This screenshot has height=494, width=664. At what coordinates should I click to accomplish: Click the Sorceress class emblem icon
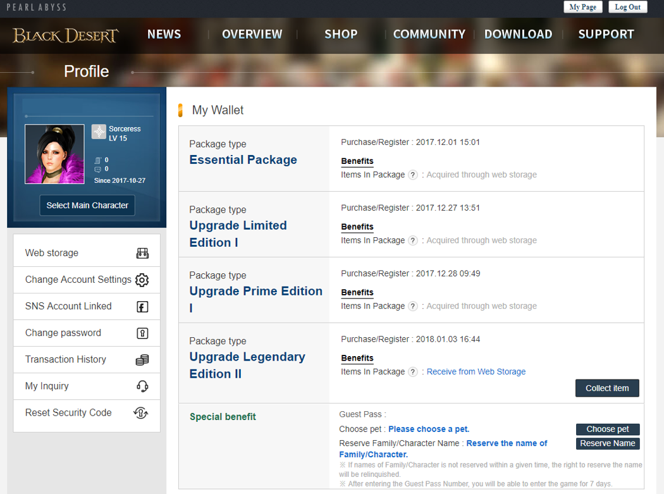pyautogui.click(x=99, y=132)
